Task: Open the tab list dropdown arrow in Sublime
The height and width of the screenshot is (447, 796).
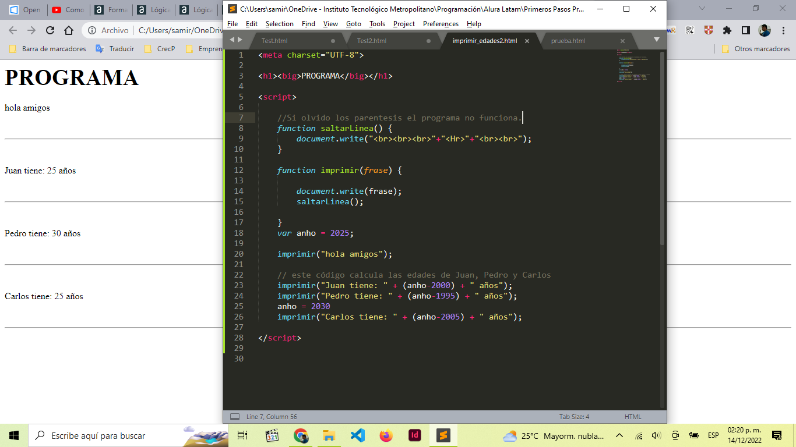Action: [x=657, y=40]
